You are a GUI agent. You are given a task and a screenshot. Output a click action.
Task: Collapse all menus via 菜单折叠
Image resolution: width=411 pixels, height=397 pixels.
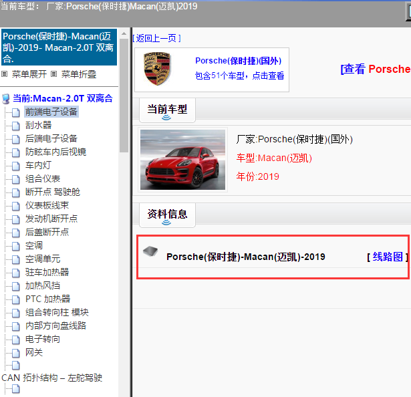point(79,74)
